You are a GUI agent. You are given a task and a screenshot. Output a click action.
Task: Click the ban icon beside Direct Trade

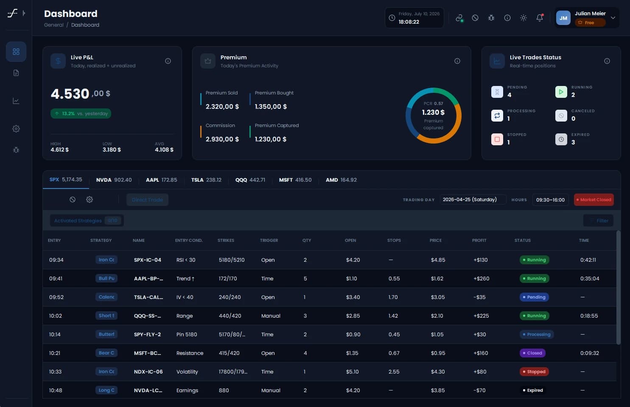pyautogui.click(x=73, y=199)
